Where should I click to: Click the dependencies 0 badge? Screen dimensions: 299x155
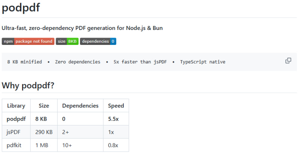98,41
